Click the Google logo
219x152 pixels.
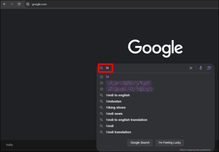coord(155,48)
